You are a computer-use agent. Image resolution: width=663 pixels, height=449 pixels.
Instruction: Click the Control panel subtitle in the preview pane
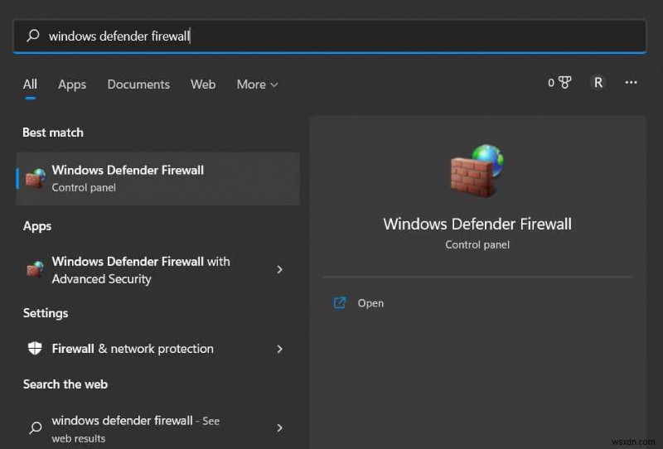(x=477, y=244)
